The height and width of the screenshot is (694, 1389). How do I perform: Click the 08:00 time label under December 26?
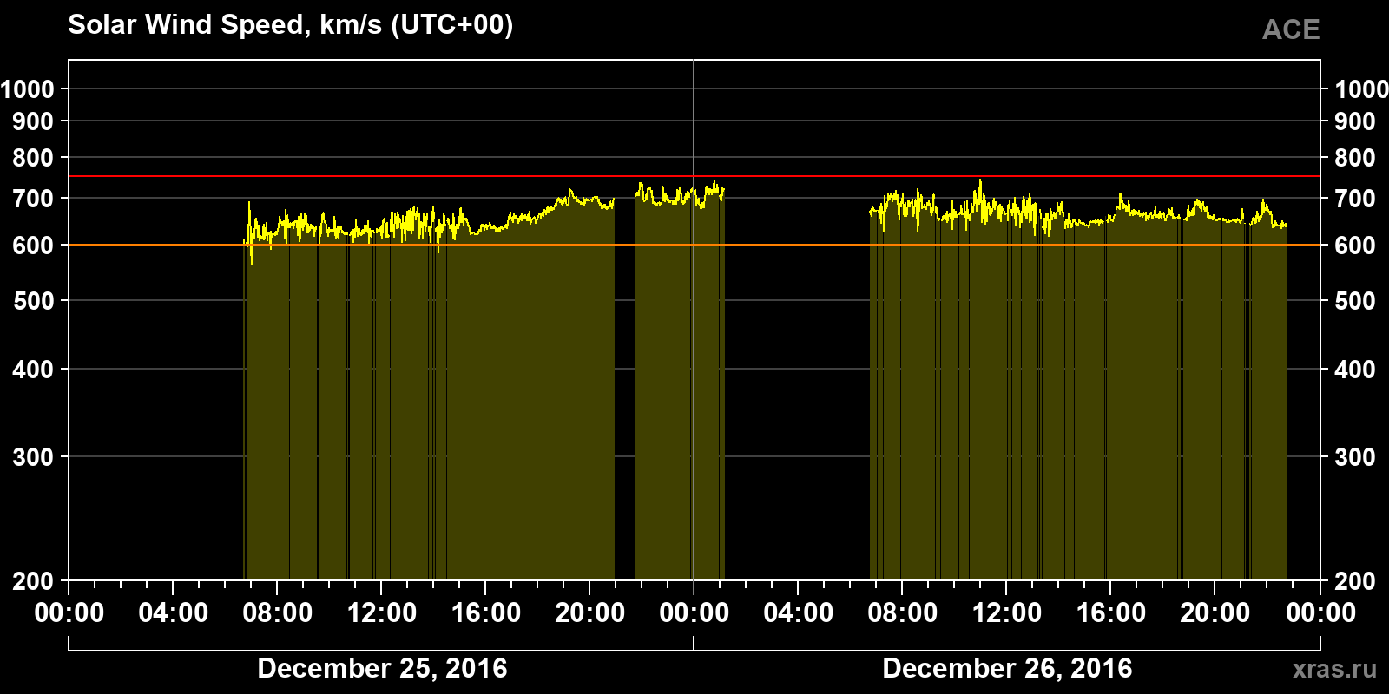click(x=903, y=613)
